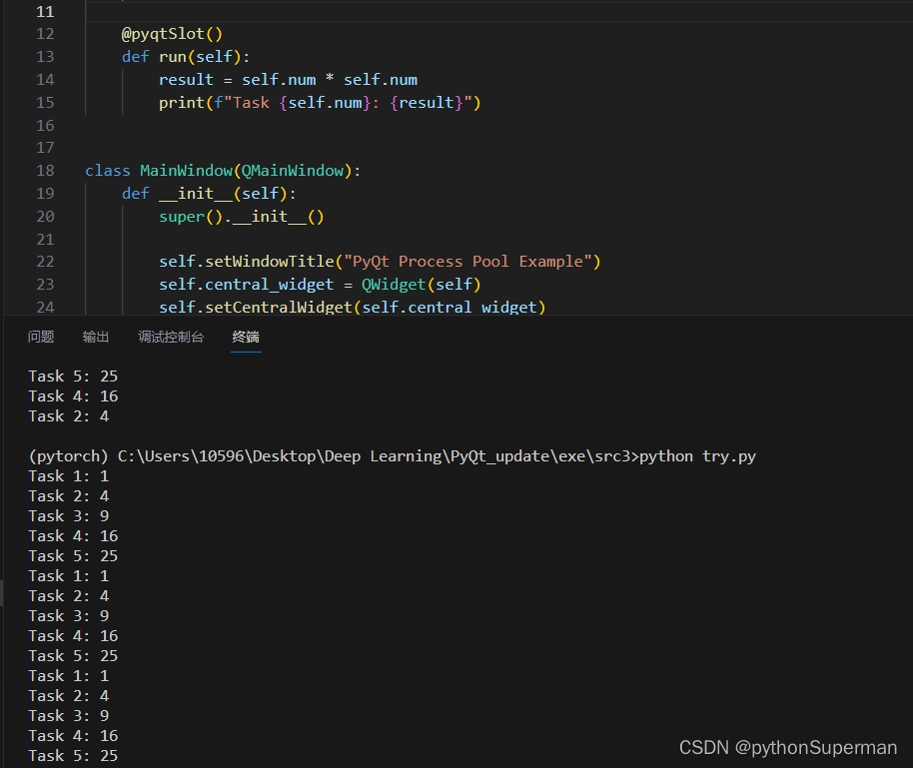Click the python try.py command in terminal
913x768 pixels.
[697, 456]
